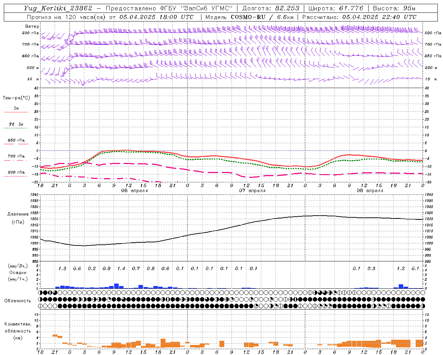Image resolution: width=443 pixels, height=355 pixels.
Task: Click the 3-hour precipitation value '0.7'
Action: (136, 268)
